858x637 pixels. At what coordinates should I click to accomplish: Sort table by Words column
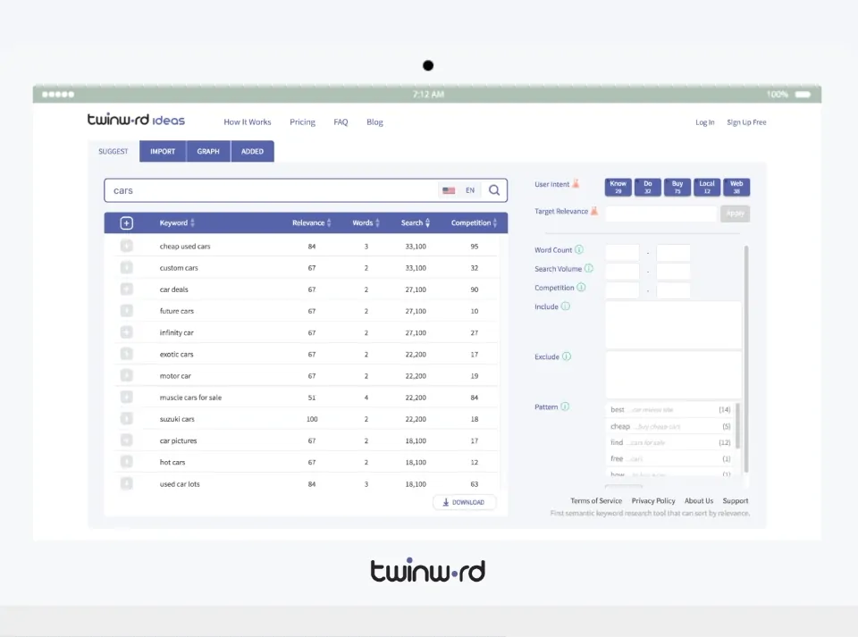[x=366, y=223]
